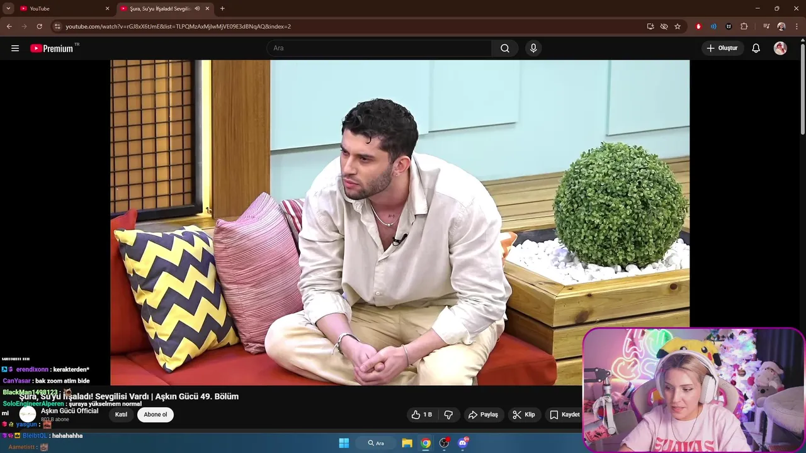Open the YouTube guide hamburger menu
The width and height of the screenshot is (806, 453).
tap(15, 48)
